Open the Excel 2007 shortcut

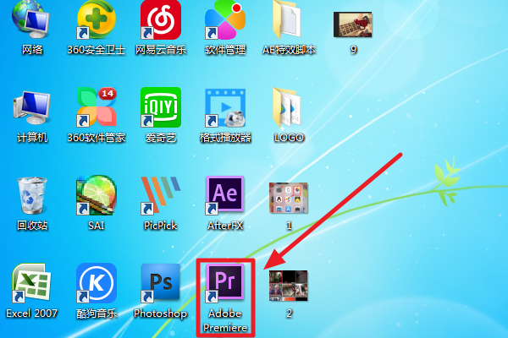point(31,283)
